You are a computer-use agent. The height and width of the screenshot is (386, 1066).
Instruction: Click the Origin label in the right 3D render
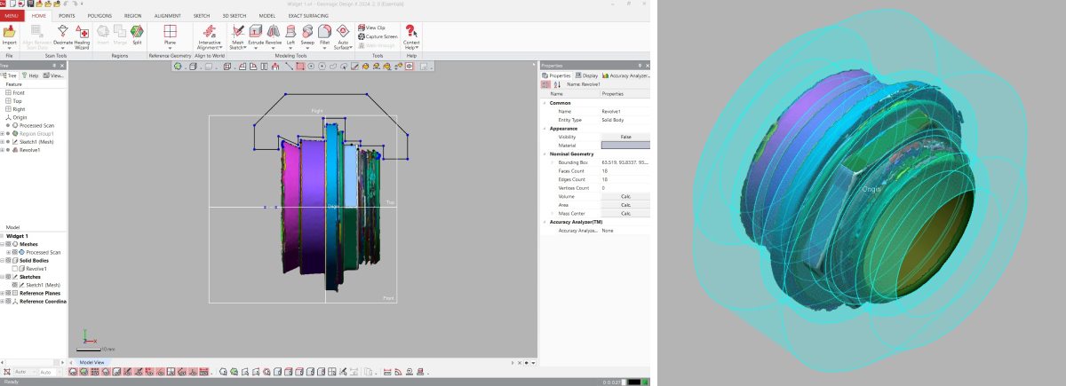pos(872,189)
